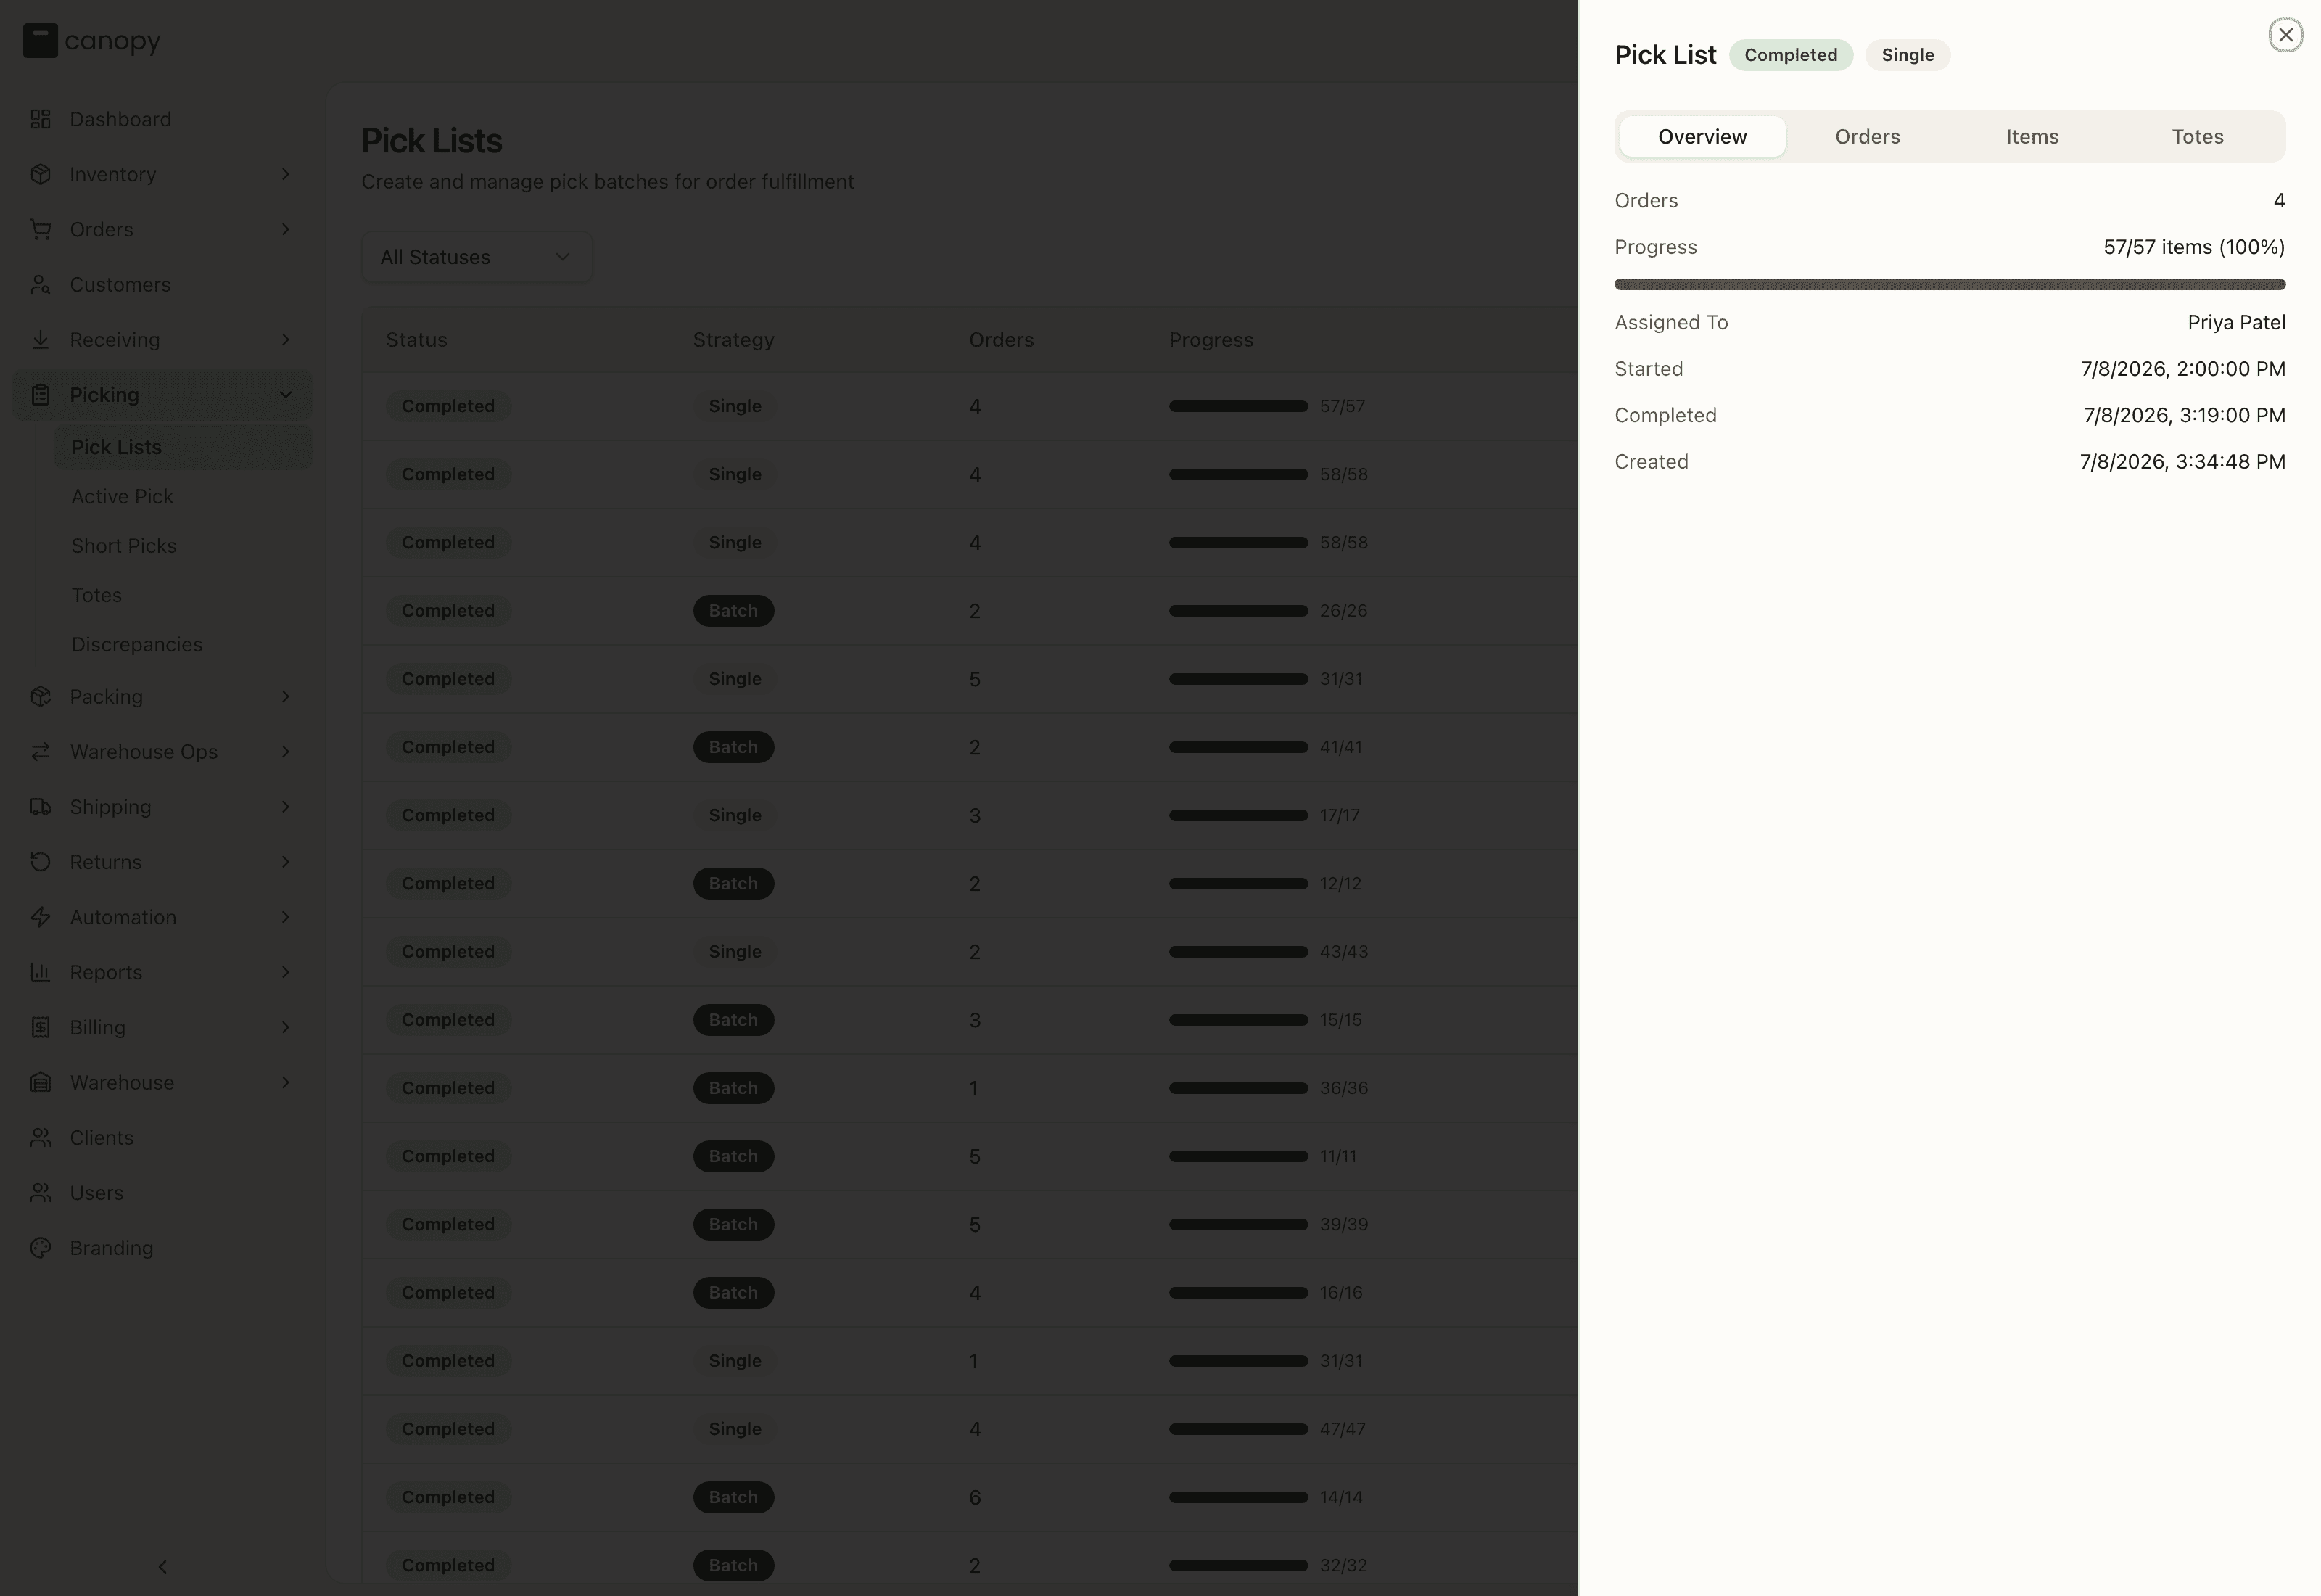Screen dimensions: 2321x1596
Task: Expand the Billing submenu chevron
Action: tap(285, 1027)
